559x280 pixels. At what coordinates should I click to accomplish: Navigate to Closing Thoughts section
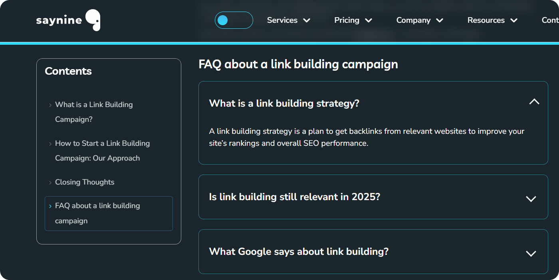pos(85,182)
